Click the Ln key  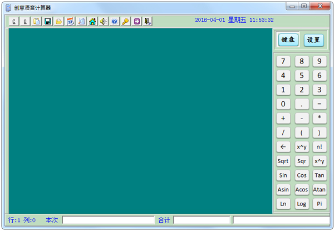pyautogui.click(x=283, y=204)
